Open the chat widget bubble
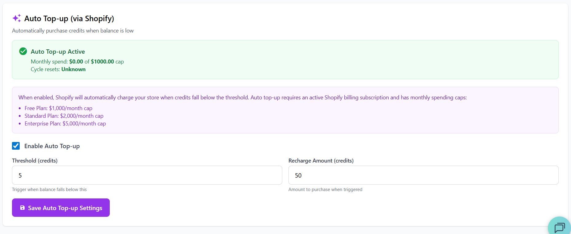Viewport: 571px width, 234px height. [x=559, y=227]
